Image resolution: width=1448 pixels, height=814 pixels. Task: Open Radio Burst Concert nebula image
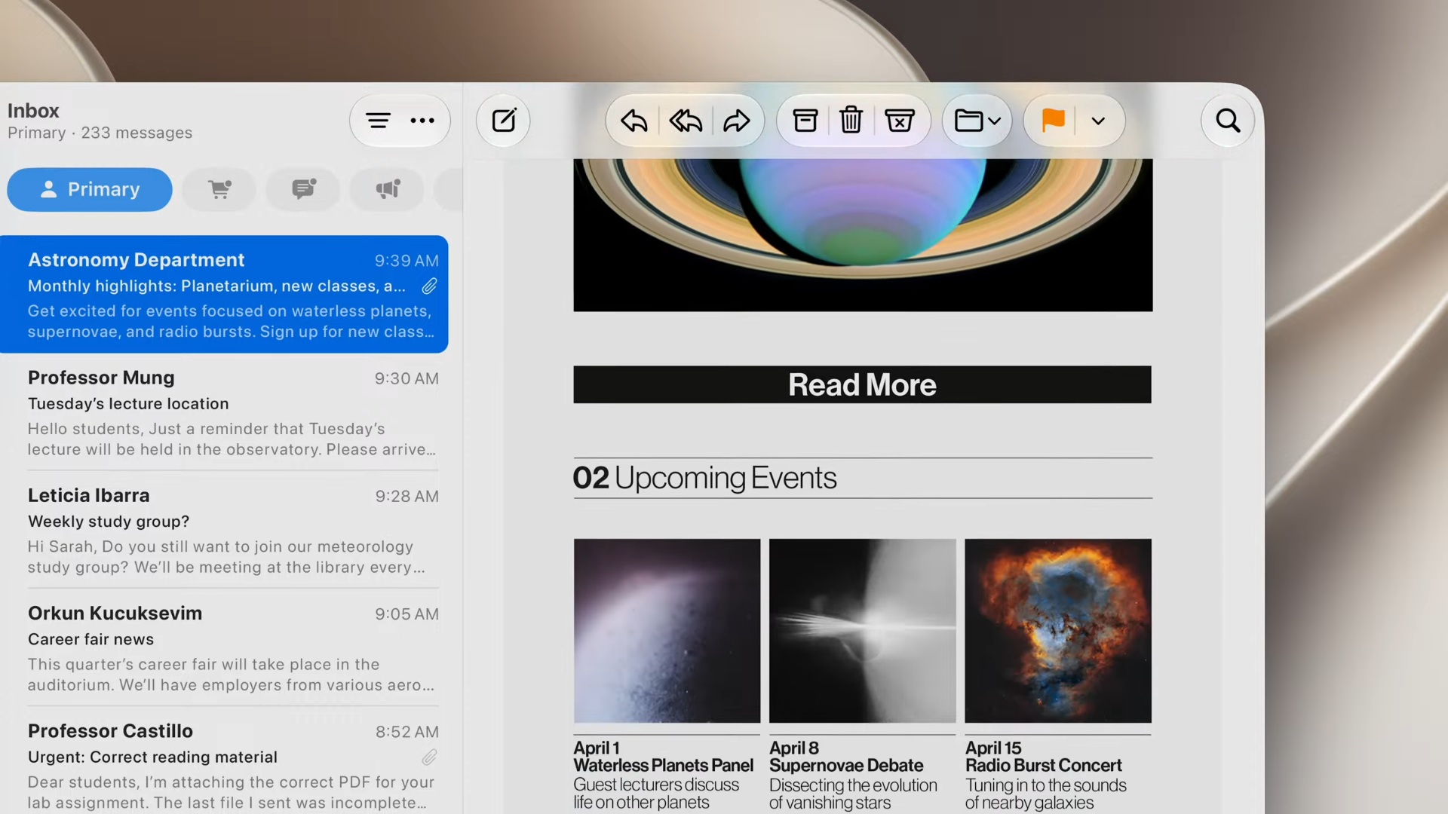coord(1058,631)
